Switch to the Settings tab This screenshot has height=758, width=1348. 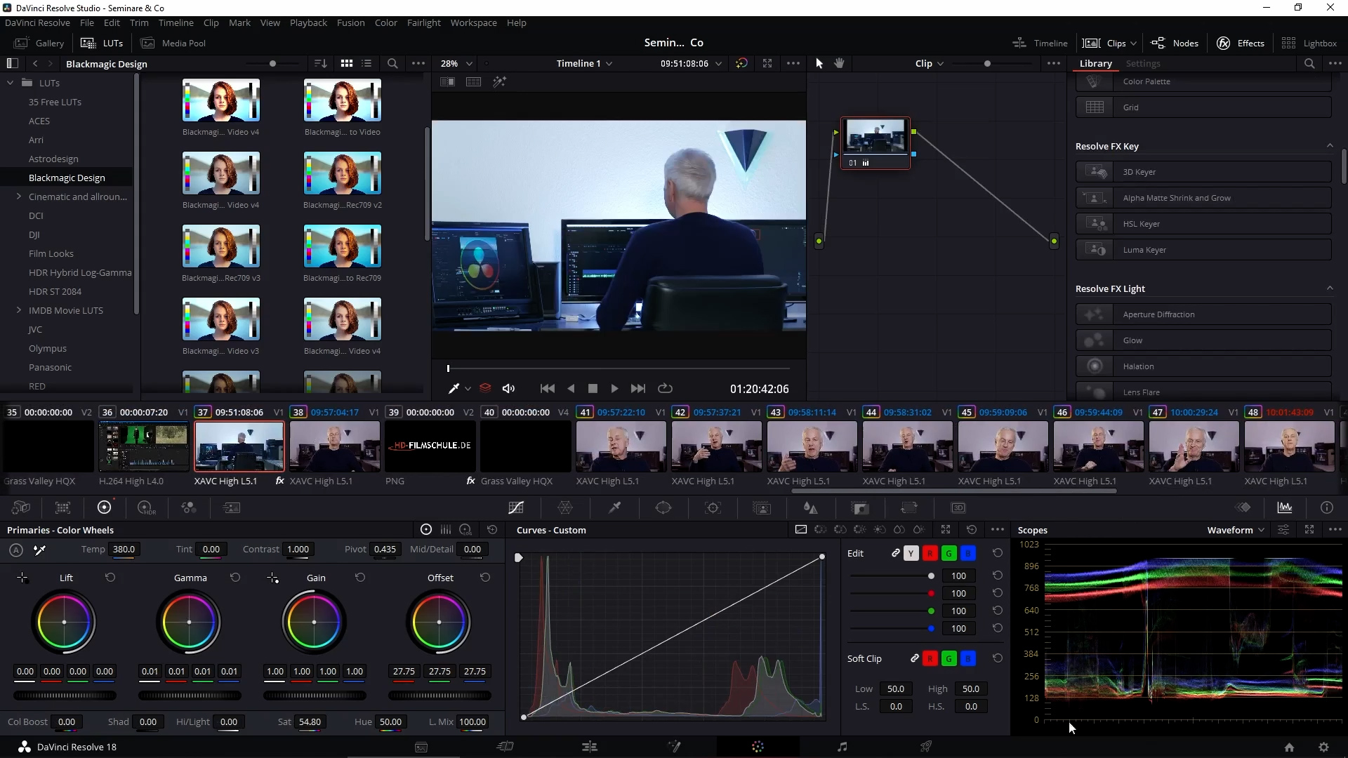pyautogui.click(x=1142, y=63)
